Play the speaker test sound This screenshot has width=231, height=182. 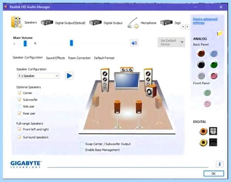[x=69, y=76]
